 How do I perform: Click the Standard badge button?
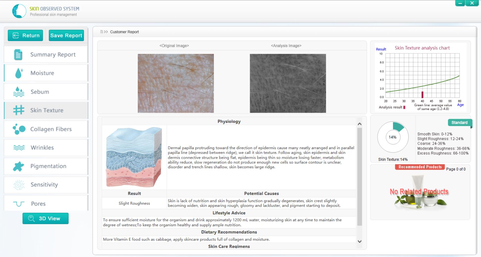(459, 123)
